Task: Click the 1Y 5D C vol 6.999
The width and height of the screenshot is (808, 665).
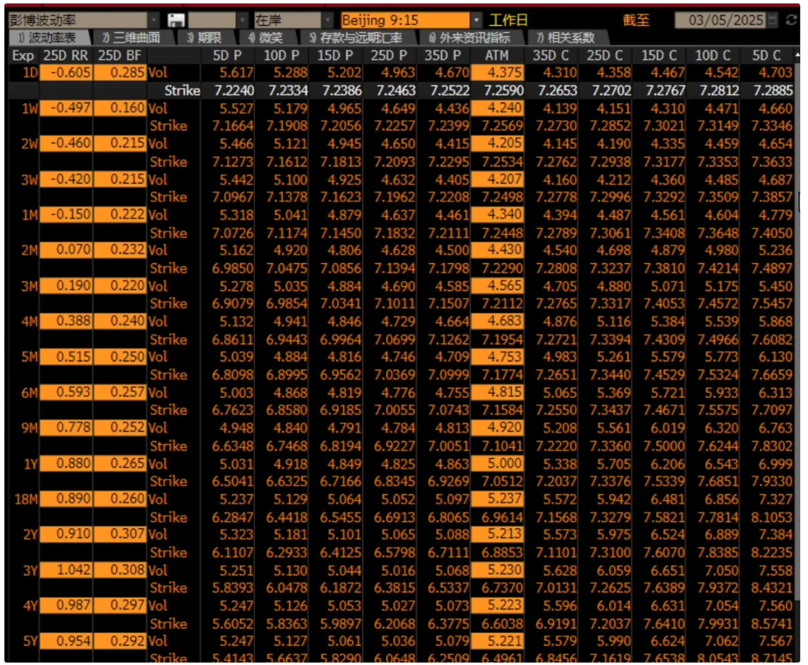Action: (x=775, y=464)
